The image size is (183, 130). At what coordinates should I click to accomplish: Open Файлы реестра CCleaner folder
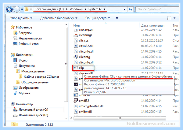(41, 77)
